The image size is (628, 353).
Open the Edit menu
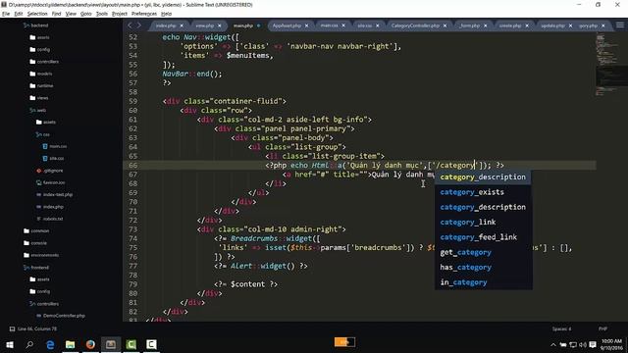point(19,14)
